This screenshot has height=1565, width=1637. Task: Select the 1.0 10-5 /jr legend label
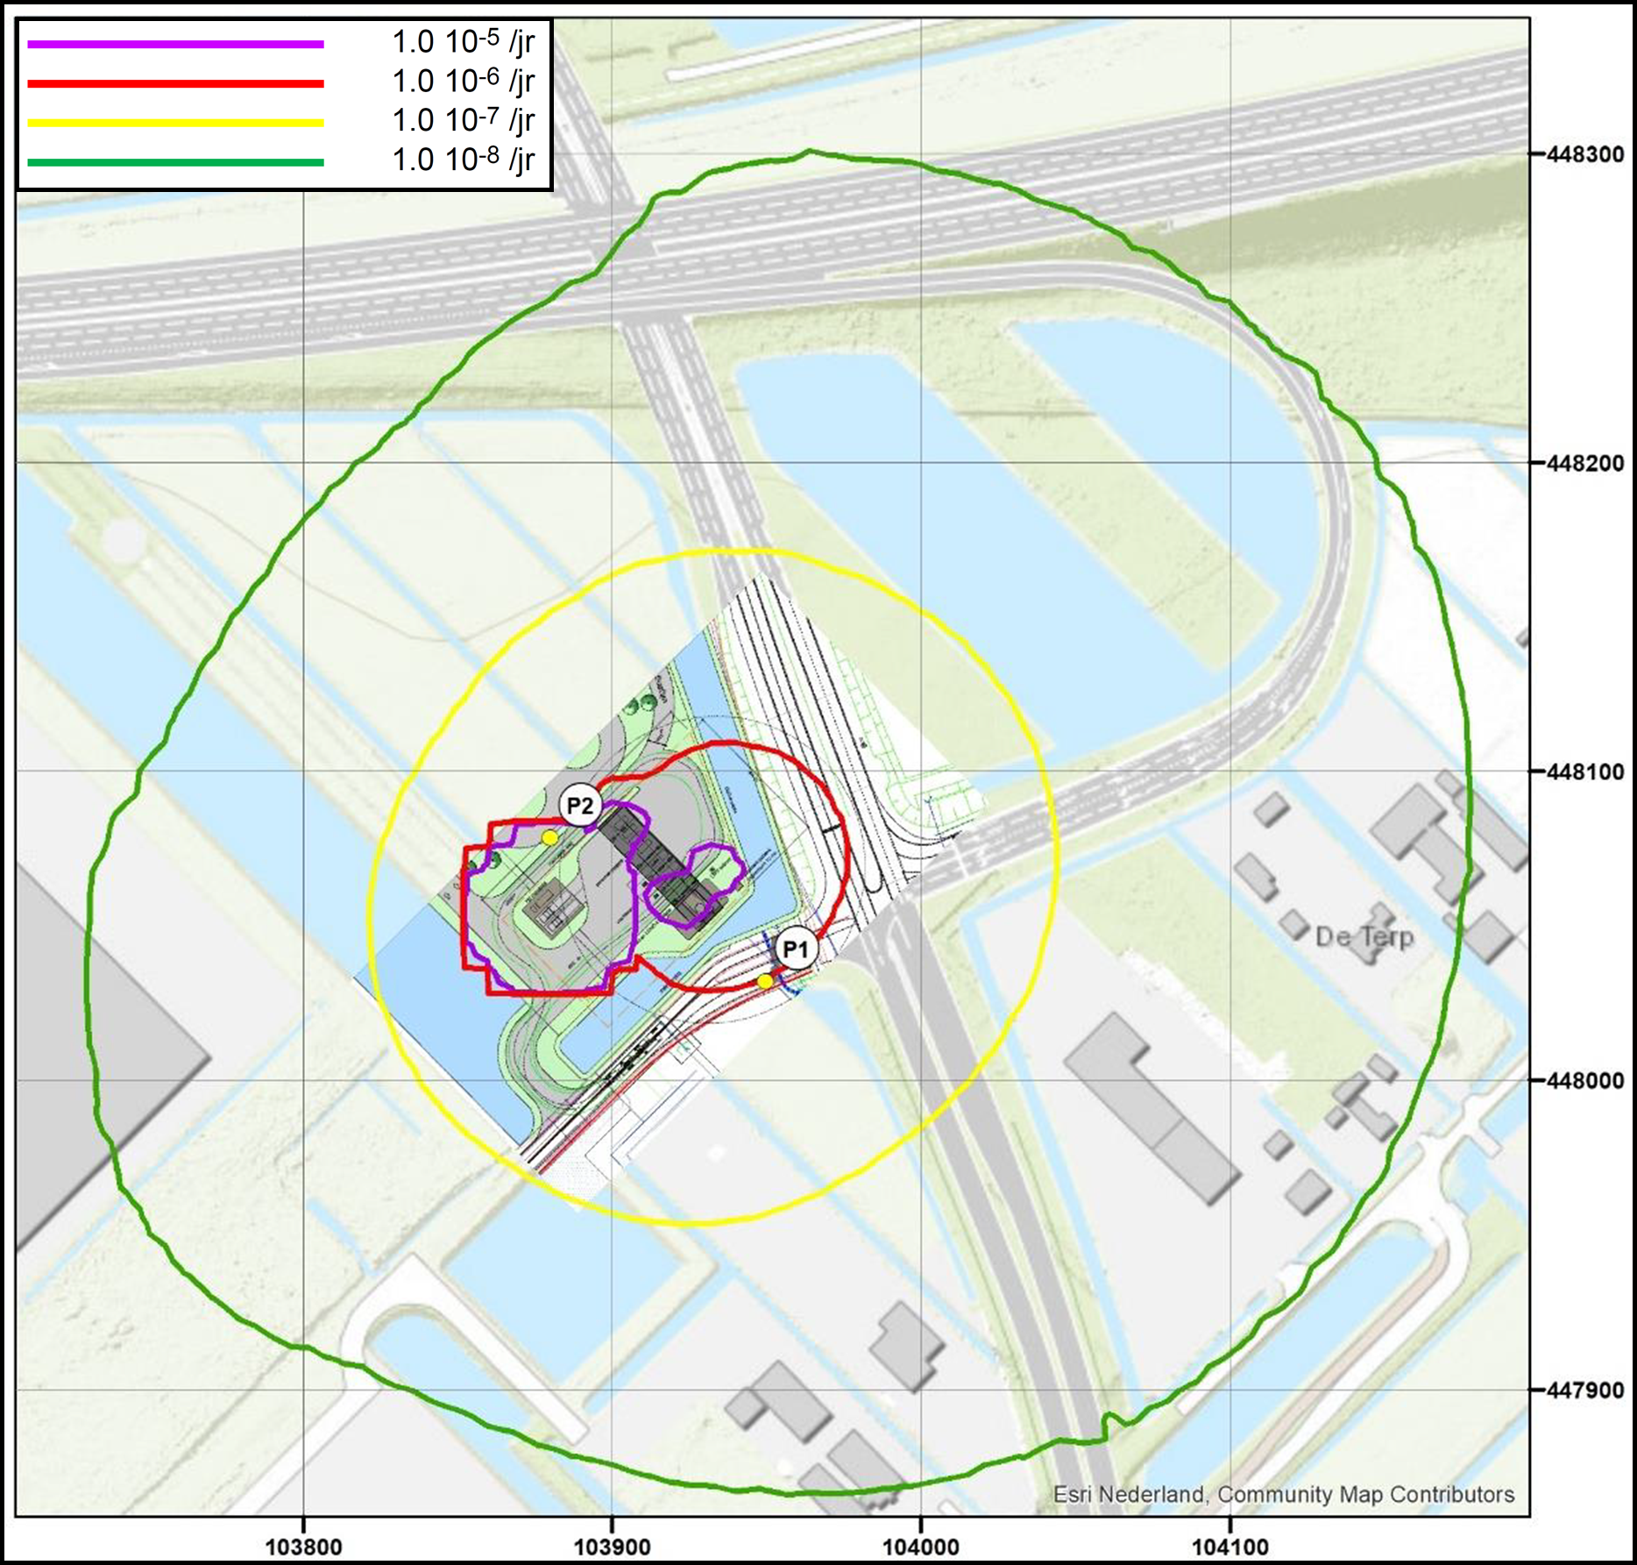pyautogui.click(x=463, y=42)
